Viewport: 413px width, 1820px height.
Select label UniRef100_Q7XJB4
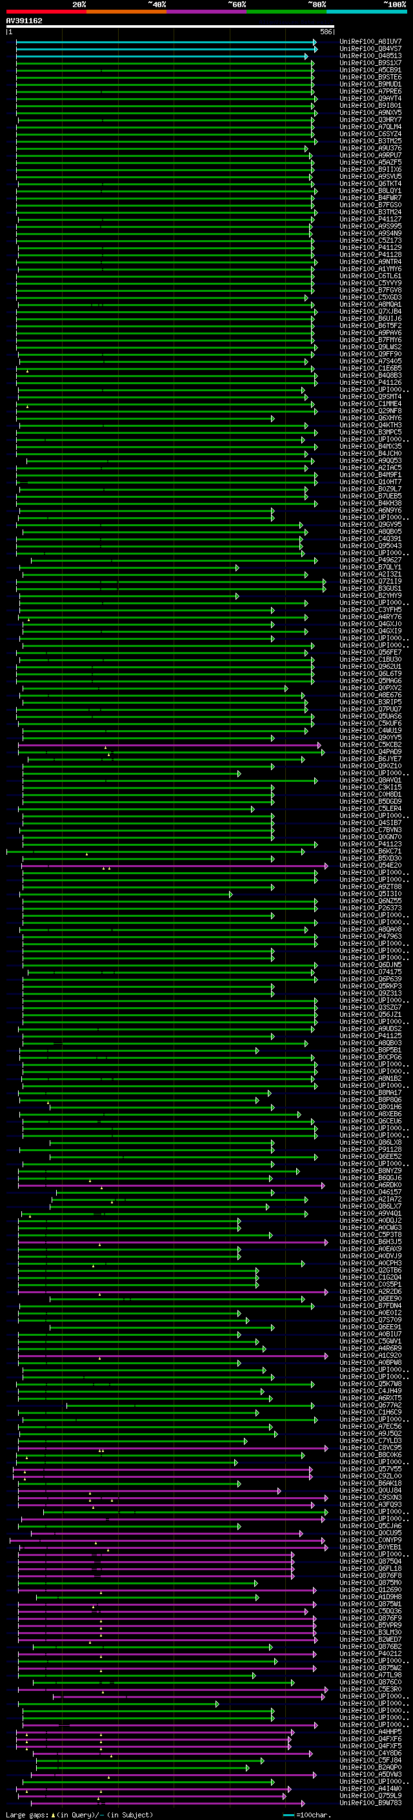click(370, 312)
